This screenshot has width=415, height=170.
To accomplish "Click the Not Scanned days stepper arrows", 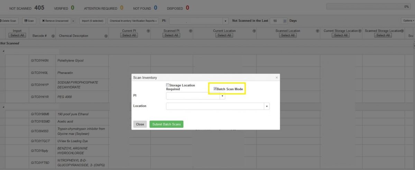I will (285, 21).
